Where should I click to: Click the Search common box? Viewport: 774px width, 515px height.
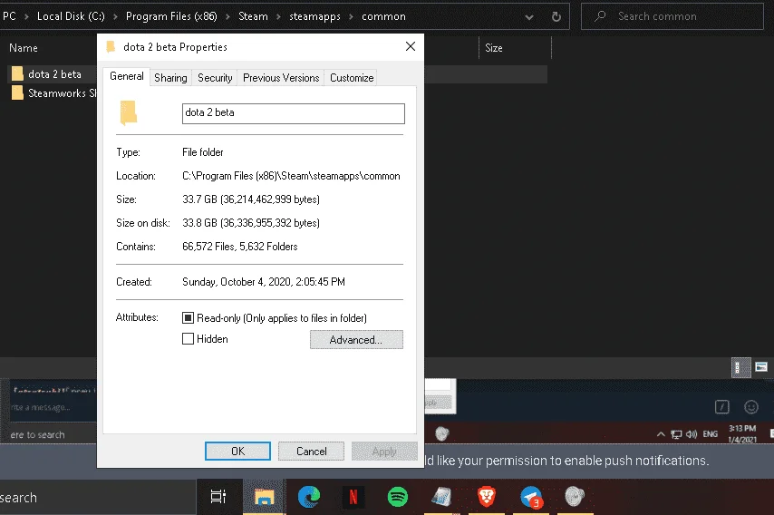pyautogui.click(x=672, y=16)
